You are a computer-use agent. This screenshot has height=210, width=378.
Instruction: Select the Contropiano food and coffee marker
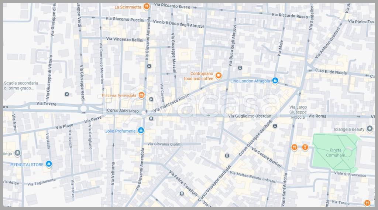point(219,76)
